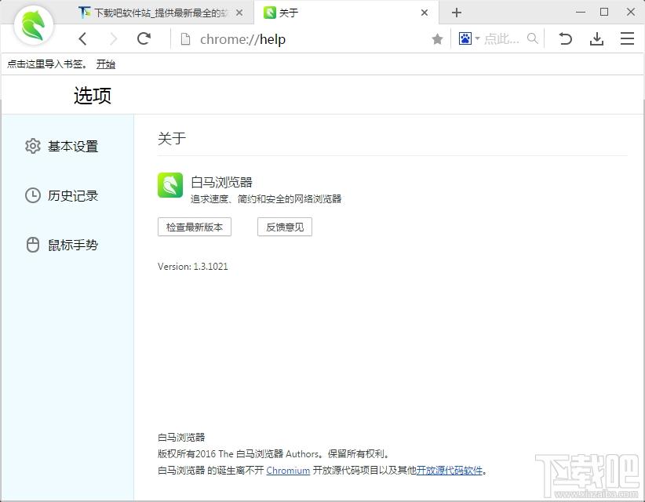645x502 pixels.
Task: Close the browser window
Action: [631, 12]
